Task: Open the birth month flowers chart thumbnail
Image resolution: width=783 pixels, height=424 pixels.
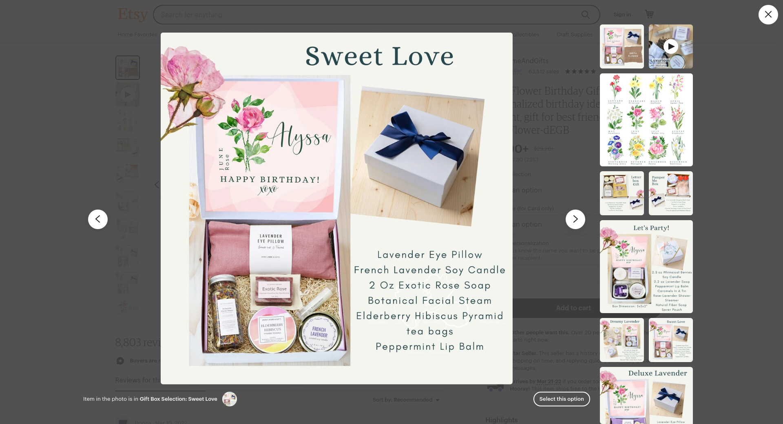Action: click(646, 120)
